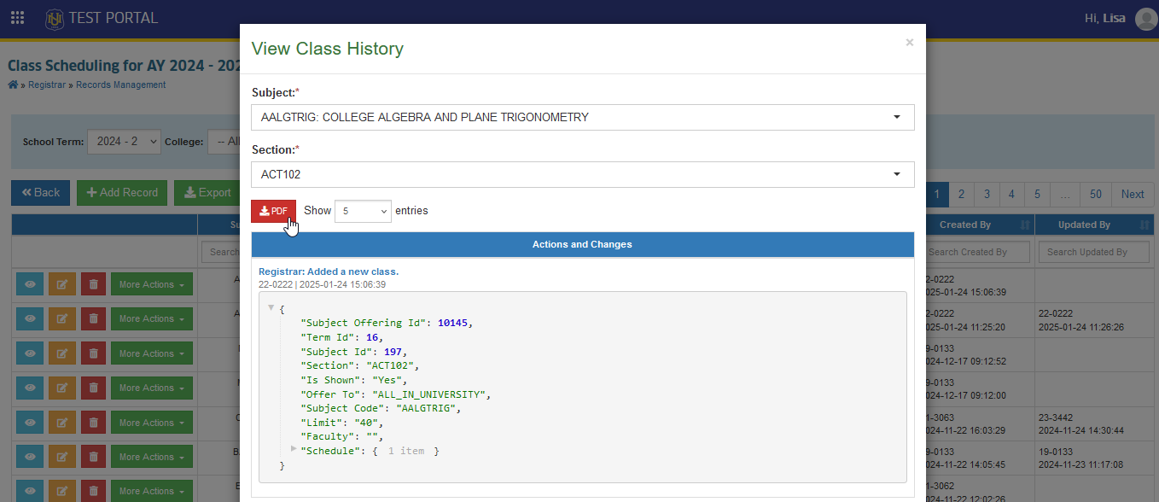Click the Export button
Screen dimensions: 1159x502
tap(207, 193)
